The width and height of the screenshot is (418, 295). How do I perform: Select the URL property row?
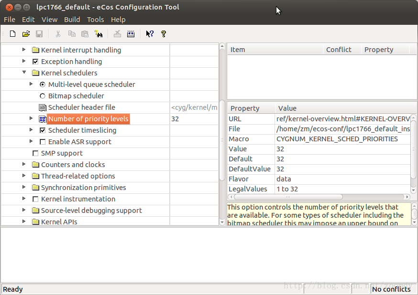pyautogui.click(x=319, y=119)
